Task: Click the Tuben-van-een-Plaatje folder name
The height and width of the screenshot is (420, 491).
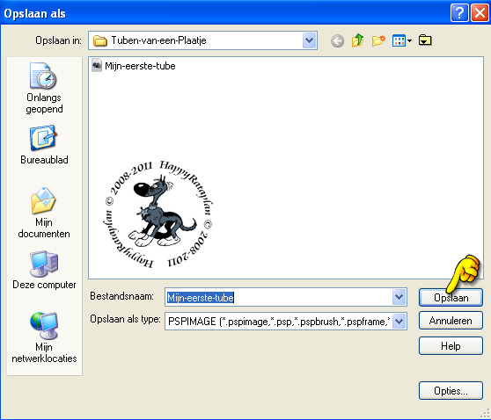Action: [158, 40]
